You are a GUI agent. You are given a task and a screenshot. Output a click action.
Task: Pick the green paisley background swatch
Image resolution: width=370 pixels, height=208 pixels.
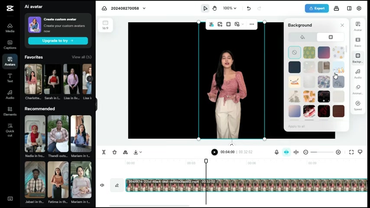pos(309,52)
